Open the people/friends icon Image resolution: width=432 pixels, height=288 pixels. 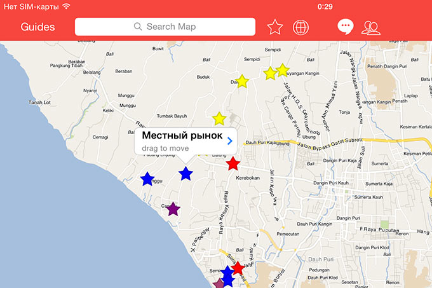(x=371, y=27)
